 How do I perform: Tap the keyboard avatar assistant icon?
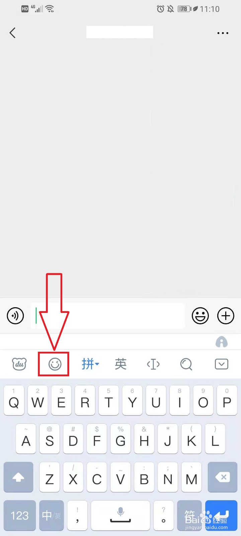coord(222,342)
